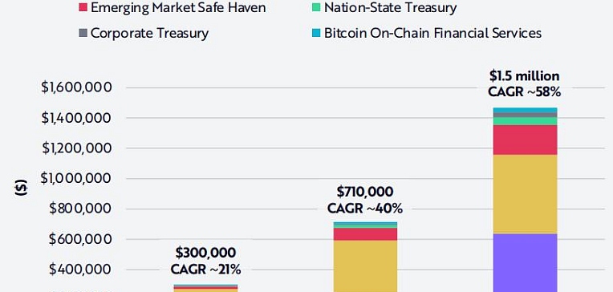Select the Emerging Market Safe Haven legend label
Image resolution: width=613 pixels, height=292 pixels.
(x=178, y=7)
